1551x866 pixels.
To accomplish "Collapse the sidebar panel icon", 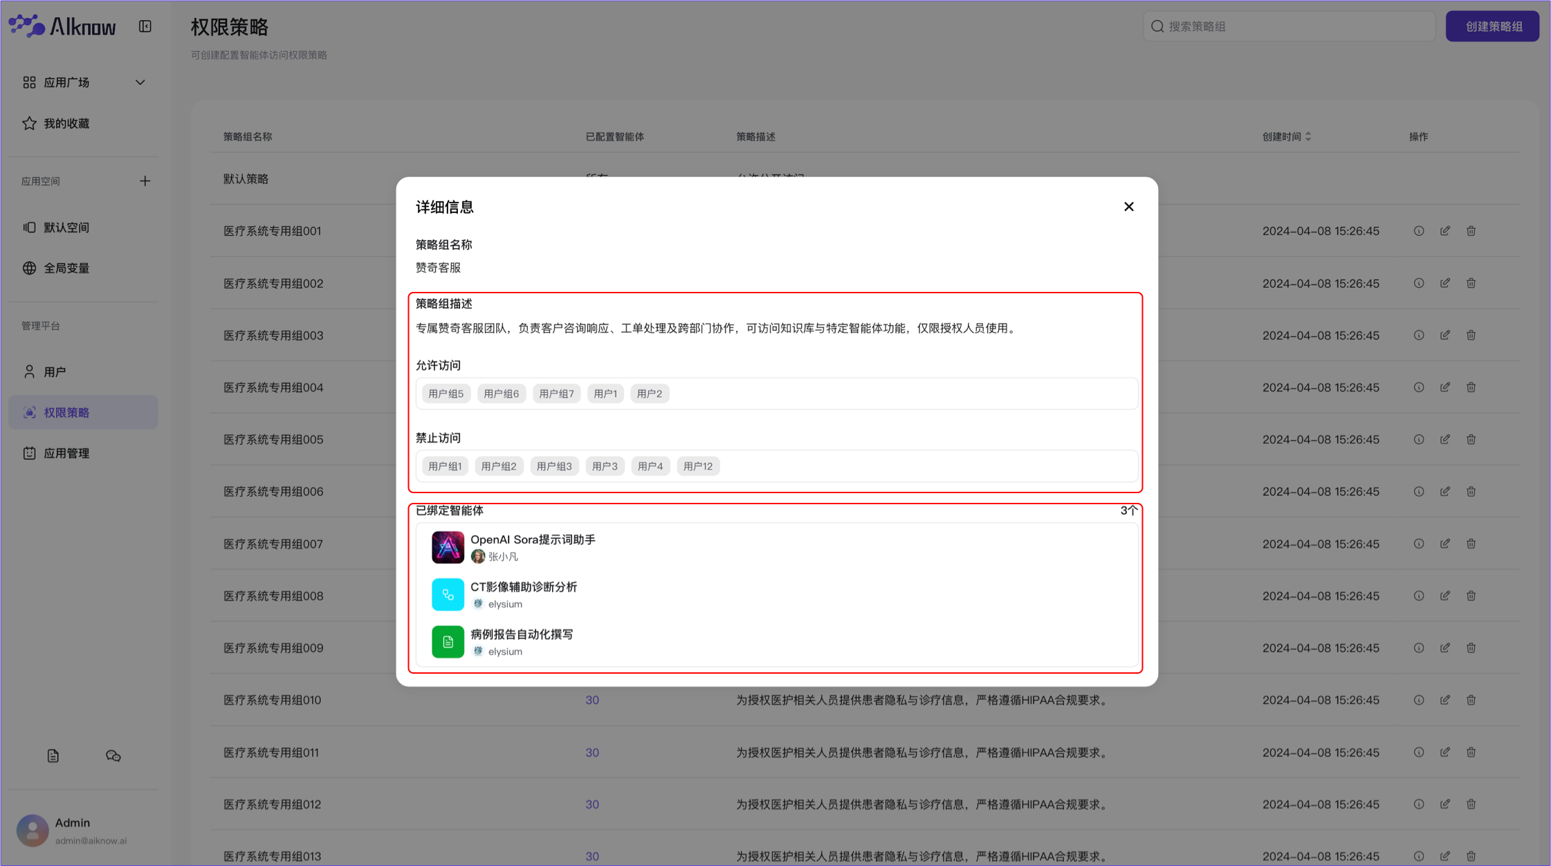I will (145, 26).
